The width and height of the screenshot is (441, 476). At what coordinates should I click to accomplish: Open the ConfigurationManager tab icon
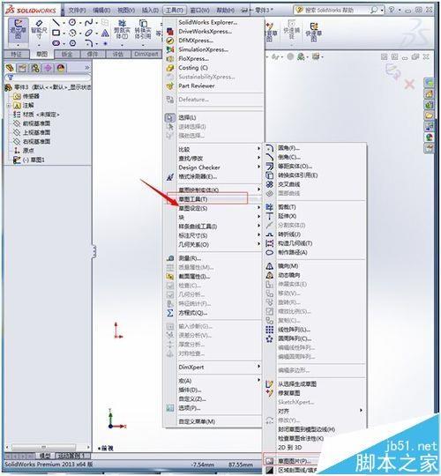35,68
